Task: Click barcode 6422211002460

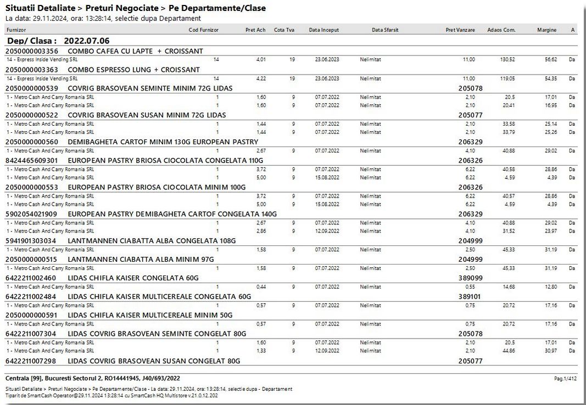Action: coord(32,278)
